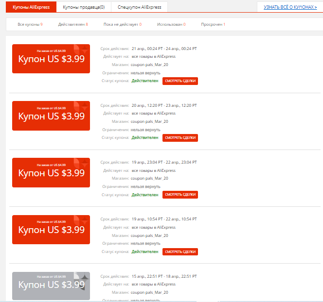Select the red coupon card dated 19 апр. 23:04
This screenshot has height=302, width=323.
[x=51, y=172]
